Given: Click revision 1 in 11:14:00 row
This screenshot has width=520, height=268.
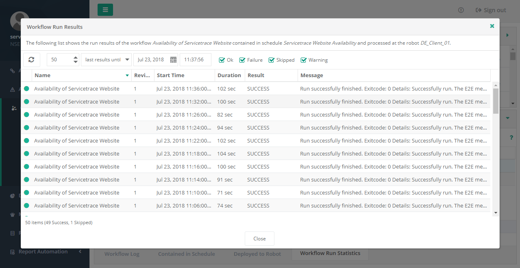Looking at the screenshot, I should tap(135, 179).
